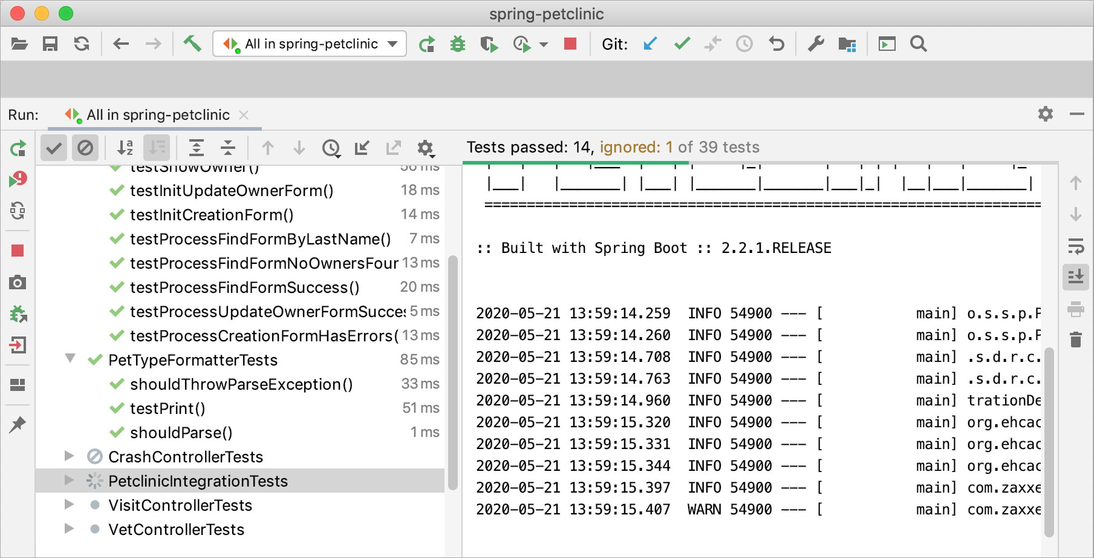This screenshot has width=1094, height=558.
Task: Collapse all test nodes
Action: (228, 148)
